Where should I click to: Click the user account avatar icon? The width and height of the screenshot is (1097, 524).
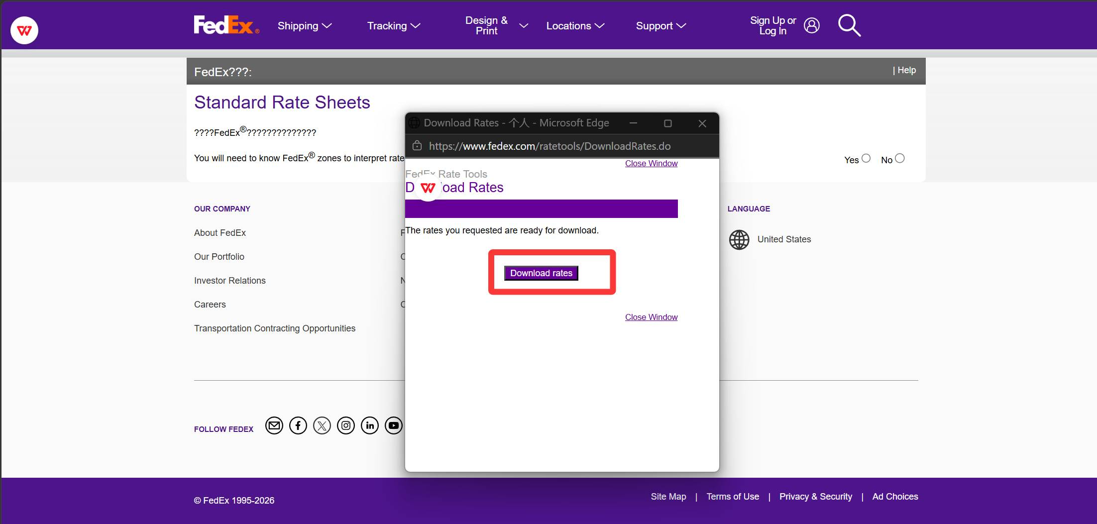click(x=811, y=25)
